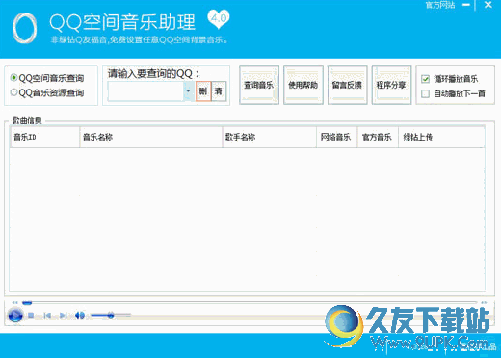Minimize the music assistant window
Screen dimensions: 501x358
click(x=466, y=5)
